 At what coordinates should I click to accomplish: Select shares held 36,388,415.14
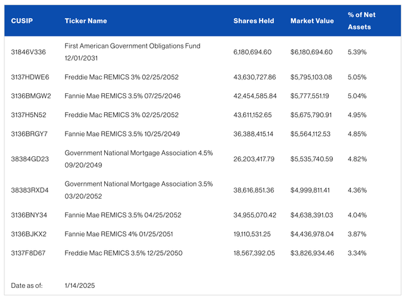pos(253,134)
